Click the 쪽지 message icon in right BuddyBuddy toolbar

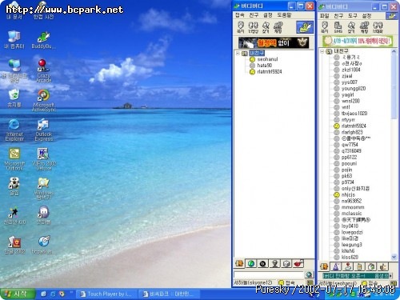click(325, 27)
